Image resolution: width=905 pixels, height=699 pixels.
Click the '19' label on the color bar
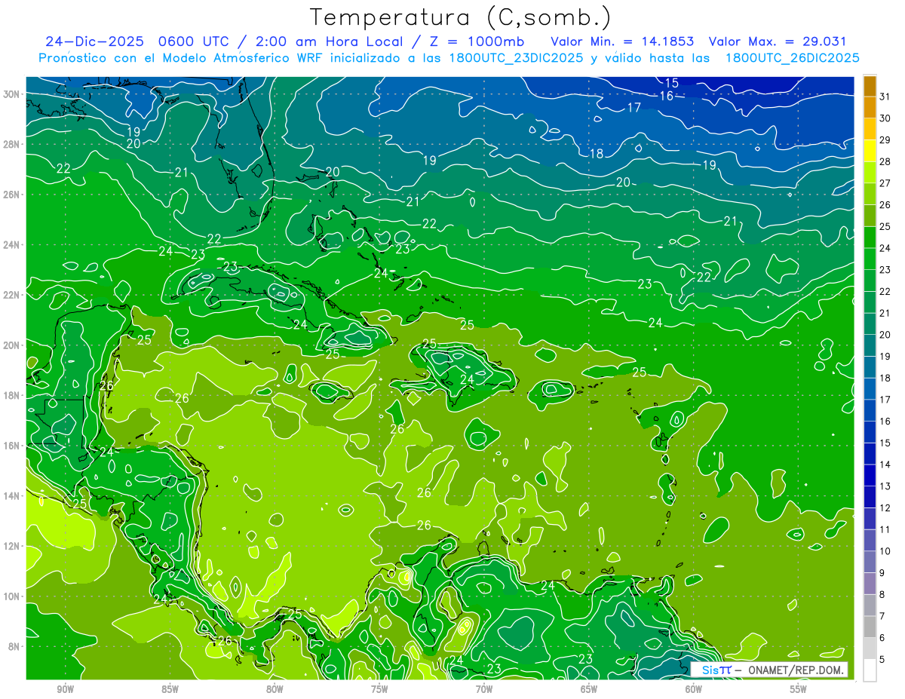click(885, 357)
